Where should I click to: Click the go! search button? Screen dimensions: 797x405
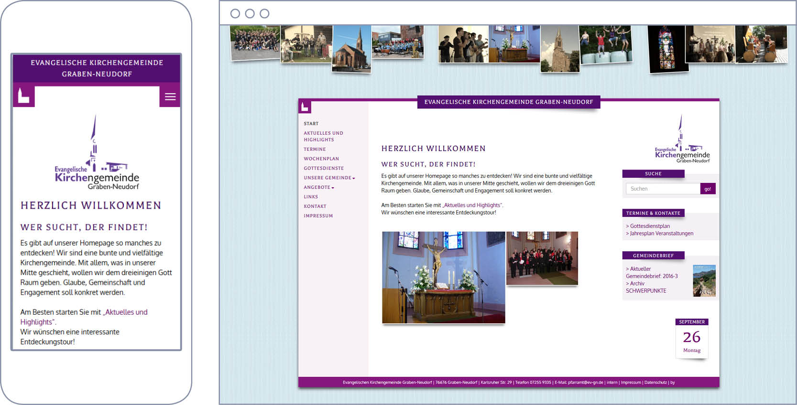tap(708, 189)
